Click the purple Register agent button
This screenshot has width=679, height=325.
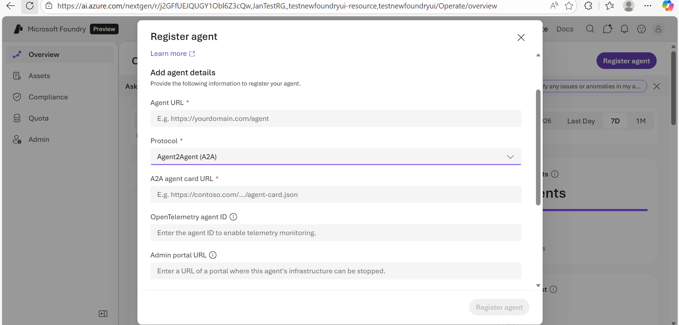click(626, 61)
